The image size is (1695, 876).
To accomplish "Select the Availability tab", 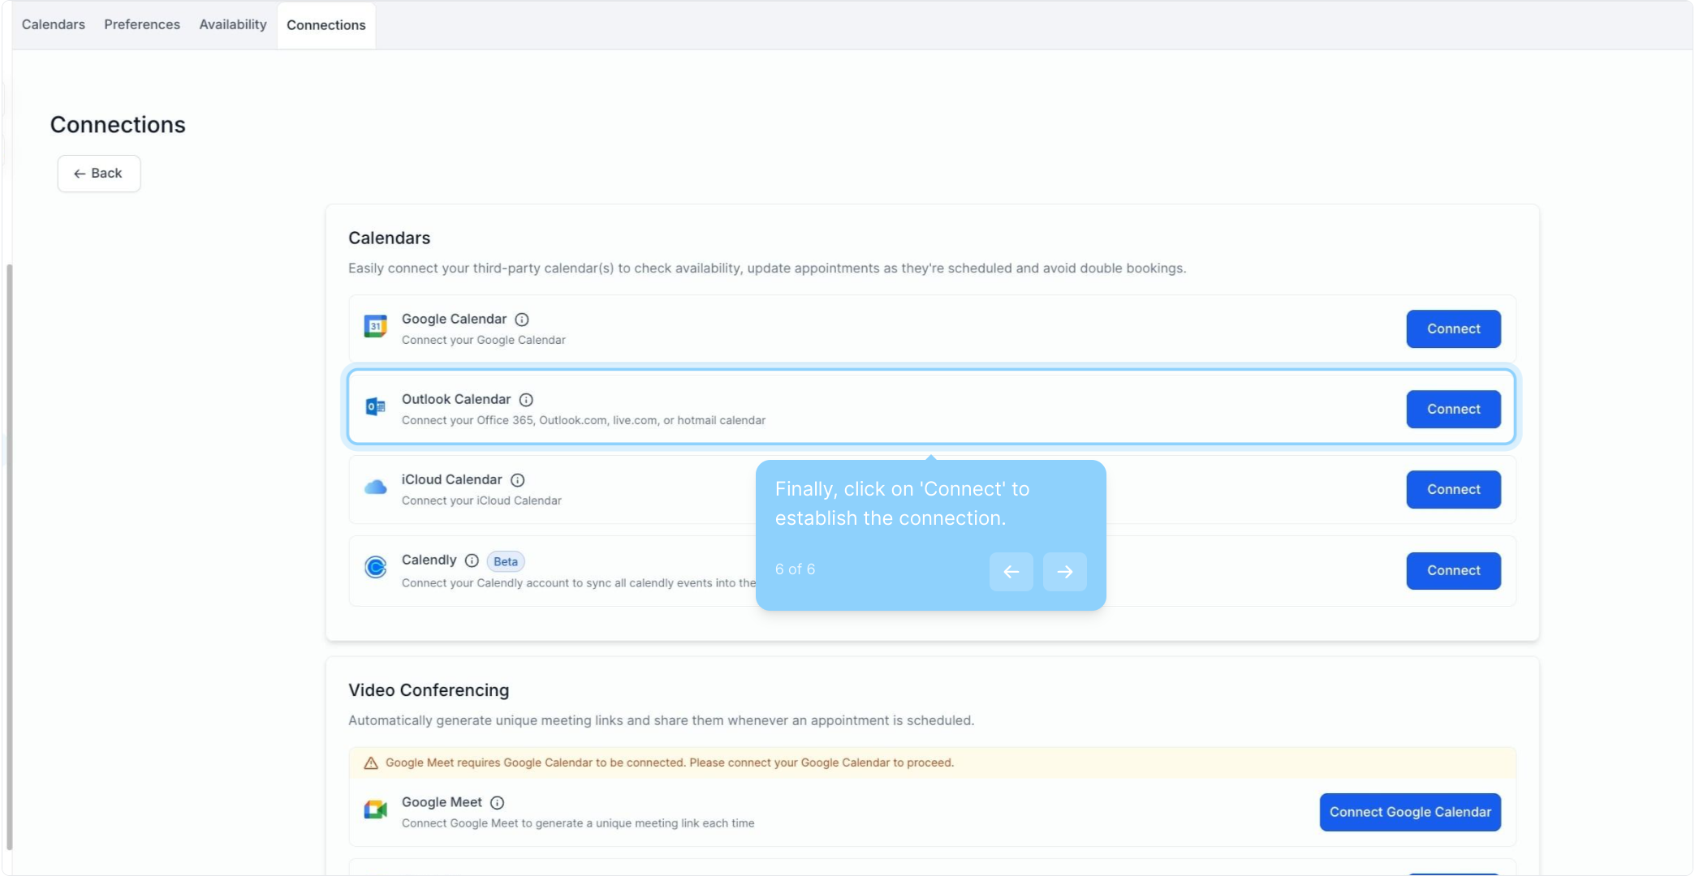I will pyautogui.click(x=233, y=24).
